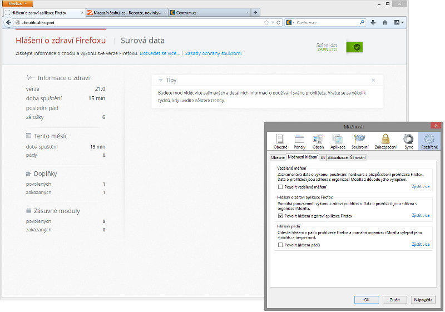
Task: Close the Magazín Stahuj.cz tab
Action: click(165, 13)
